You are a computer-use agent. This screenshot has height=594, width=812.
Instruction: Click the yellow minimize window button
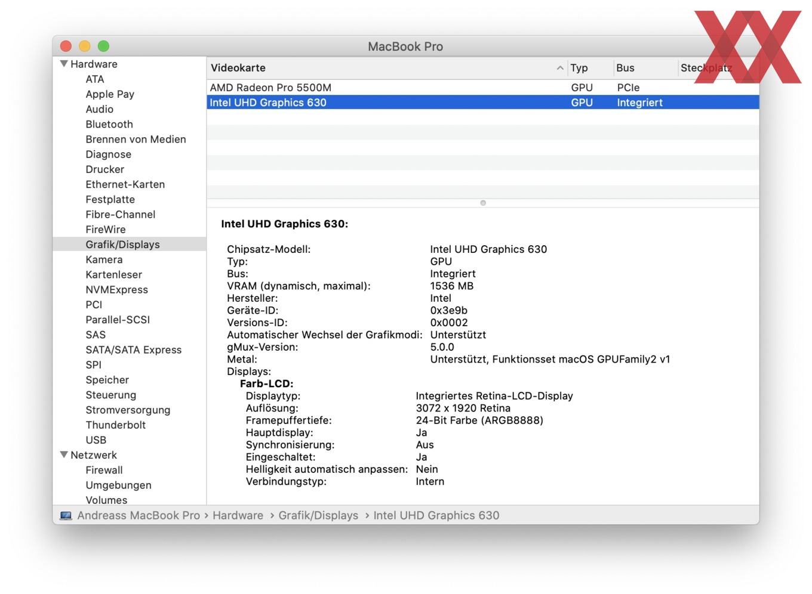click(x=85, y=46)
